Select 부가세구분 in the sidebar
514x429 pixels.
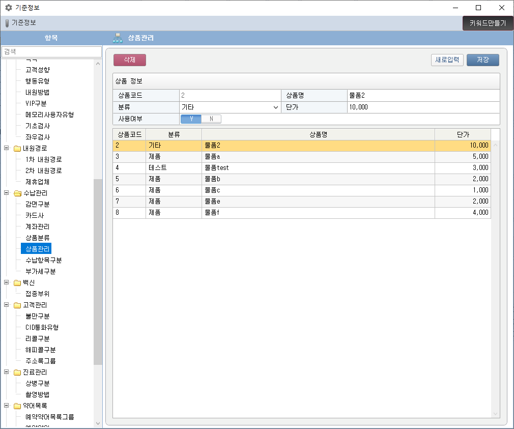click(x=41, y=272)
